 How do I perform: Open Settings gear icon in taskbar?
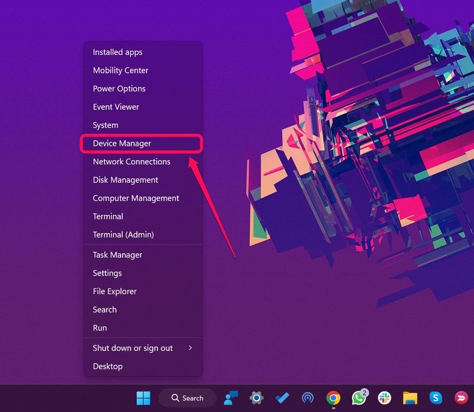pos(257,398)
